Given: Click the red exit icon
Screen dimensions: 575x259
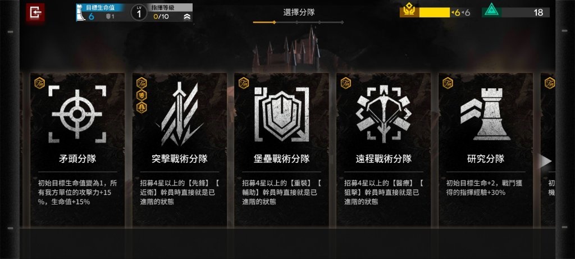Looking at the screenshot, I should click(x=35, y=13).
